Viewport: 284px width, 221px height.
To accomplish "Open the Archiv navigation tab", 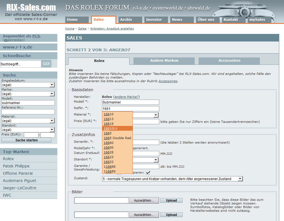I will (x=130, y=20).
